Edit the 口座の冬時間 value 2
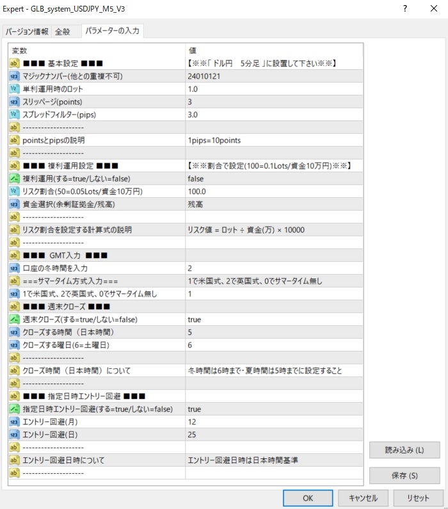 coord(274,268)
